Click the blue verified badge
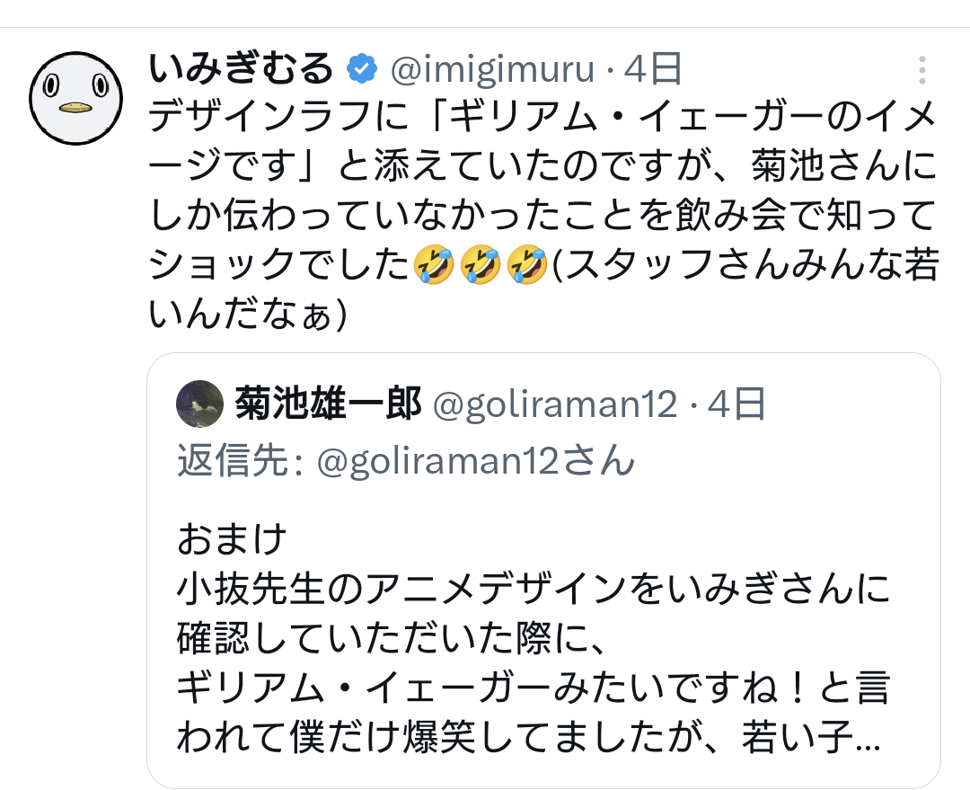 [x=363, y=67]
